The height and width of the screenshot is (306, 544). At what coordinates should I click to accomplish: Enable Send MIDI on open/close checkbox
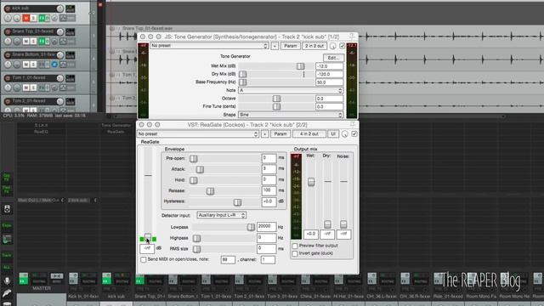pyautogui.click(x=144, y=259)
